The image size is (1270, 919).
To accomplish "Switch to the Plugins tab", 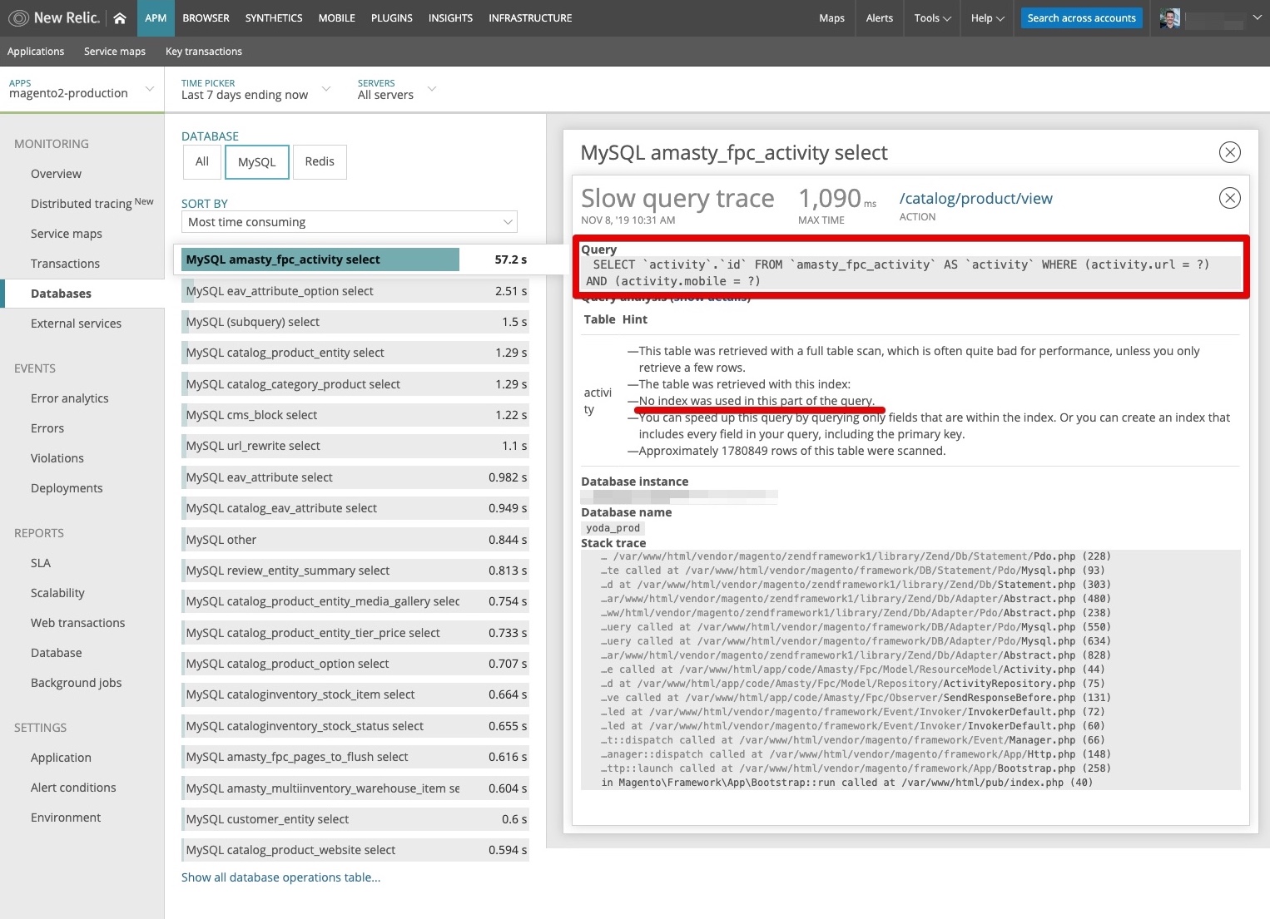I will click(391, 18).
